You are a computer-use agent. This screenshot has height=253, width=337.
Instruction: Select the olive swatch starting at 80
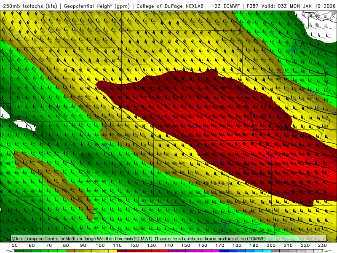pos(70,250)
